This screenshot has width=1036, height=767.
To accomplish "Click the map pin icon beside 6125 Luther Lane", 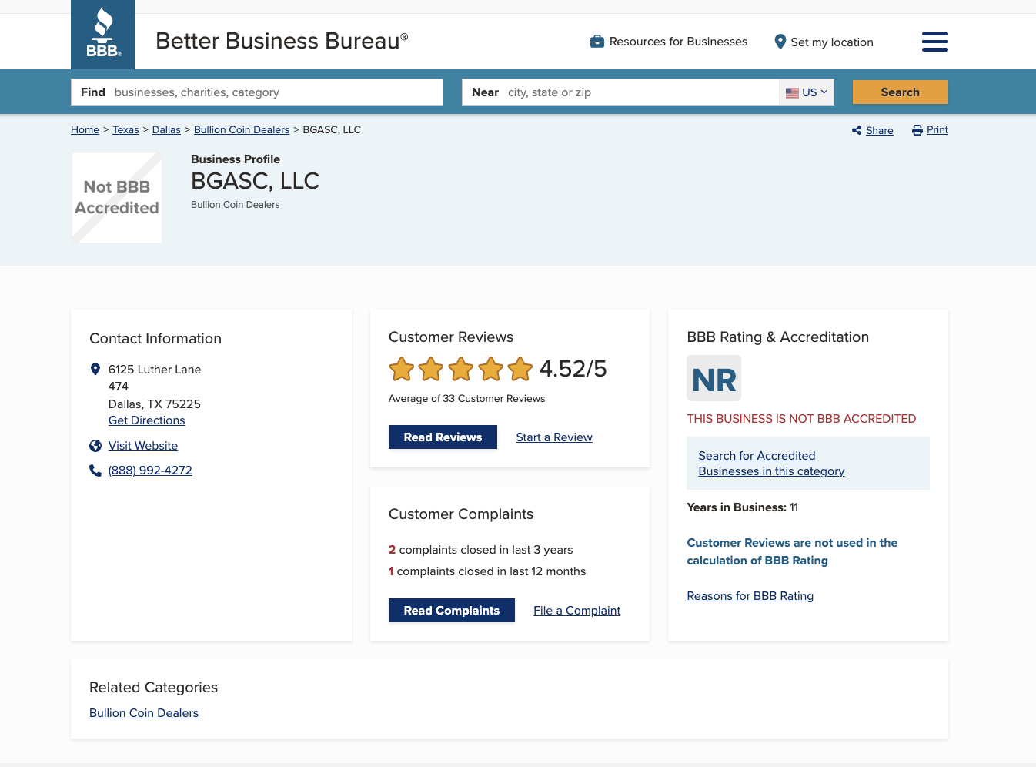I will point(95,370).
